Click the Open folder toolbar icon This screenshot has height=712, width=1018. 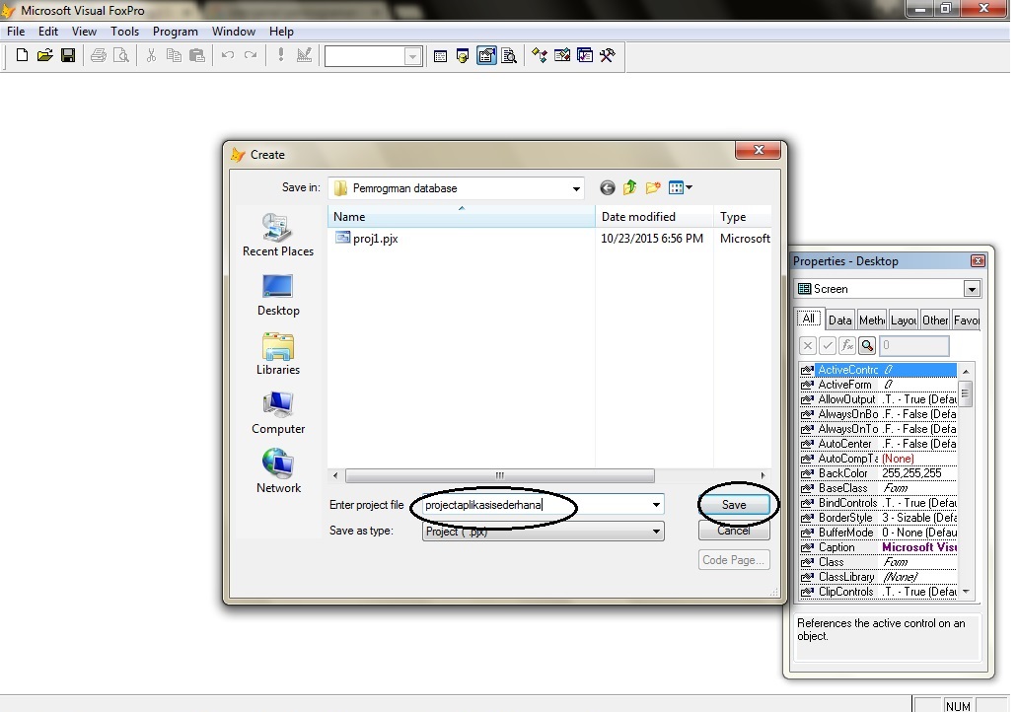(44, 56)
